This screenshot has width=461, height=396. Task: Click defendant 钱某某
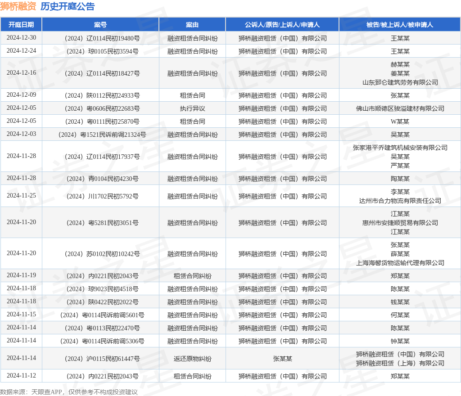pyautogui.click(x=400, y=302)
